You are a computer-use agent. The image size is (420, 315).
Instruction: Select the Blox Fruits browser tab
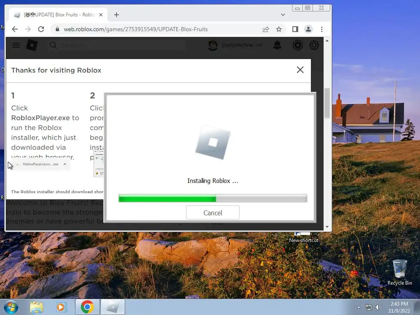click(58, 15)
